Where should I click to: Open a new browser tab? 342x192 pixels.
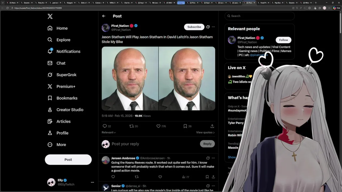tap(316, 3)
